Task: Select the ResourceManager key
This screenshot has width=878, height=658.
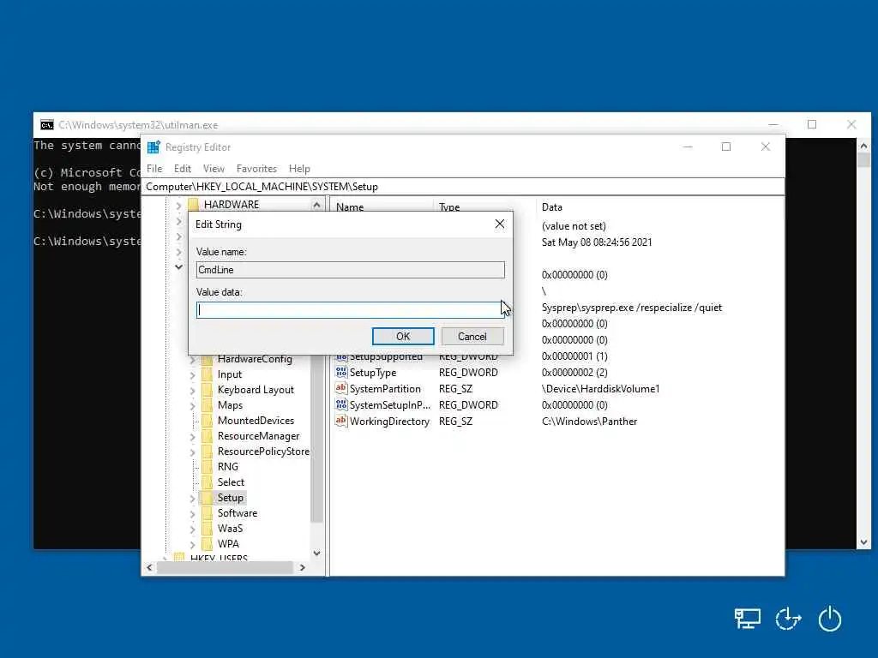Action: tap(258, 436)
